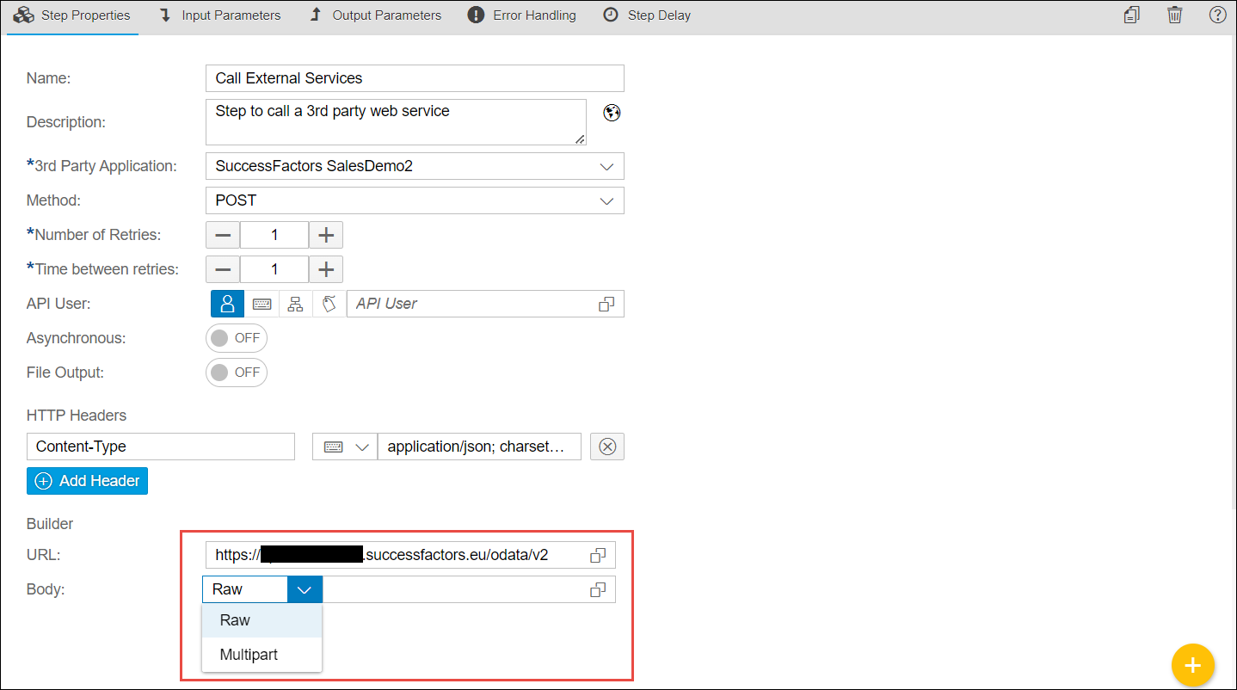The height and width of the screenshot is (690, 1237).
Task: Toggle the Asynchronous switch
Action: pyautogui.click(x=237, y=338)
